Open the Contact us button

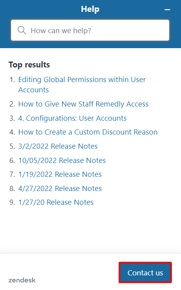click(x=145, y=273)
